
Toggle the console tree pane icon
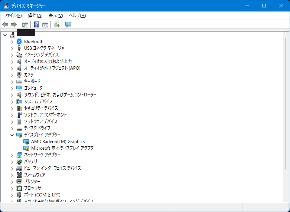pyautogui.click(x=25, y=24)
